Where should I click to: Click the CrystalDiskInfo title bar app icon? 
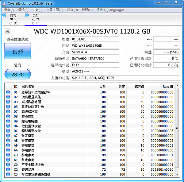point(4,3)
